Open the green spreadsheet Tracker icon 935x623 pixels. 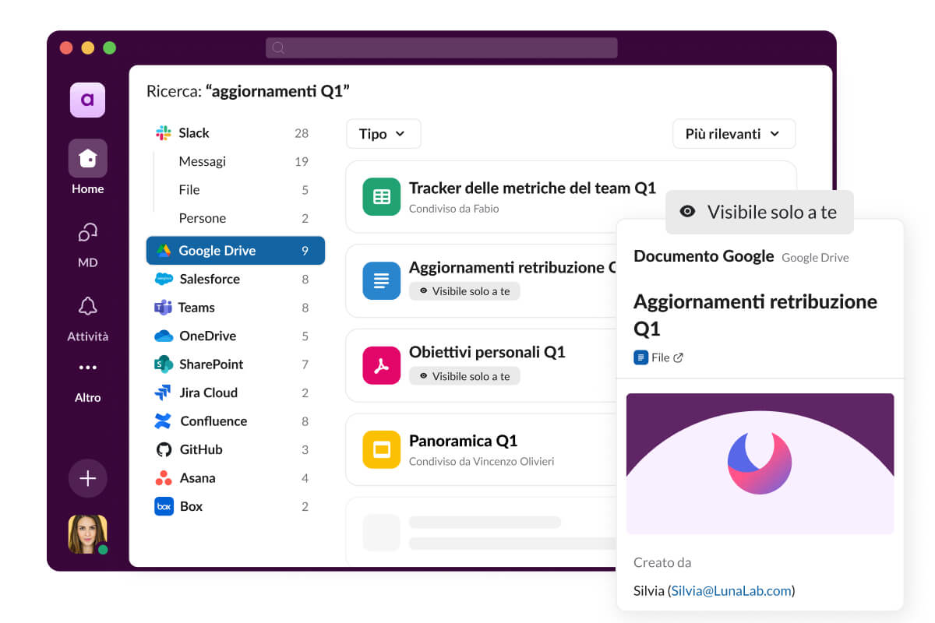(381, 197)
